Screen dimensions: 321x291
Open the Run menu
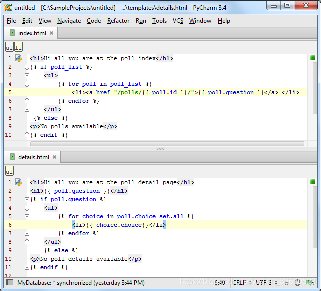click(x=141, y=21)
